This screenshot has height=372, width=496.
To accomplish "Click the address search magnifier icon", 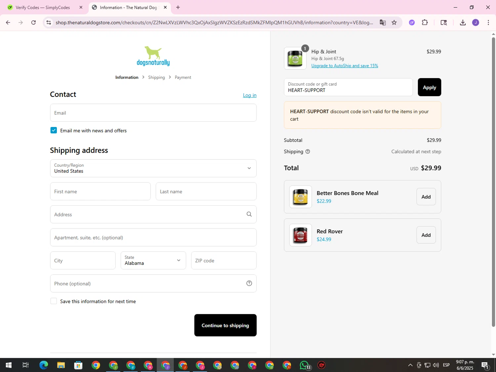I will click(249, 214).
